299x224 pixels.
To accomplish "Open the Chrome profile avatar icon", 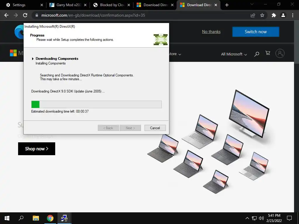I will click(283, 15).
